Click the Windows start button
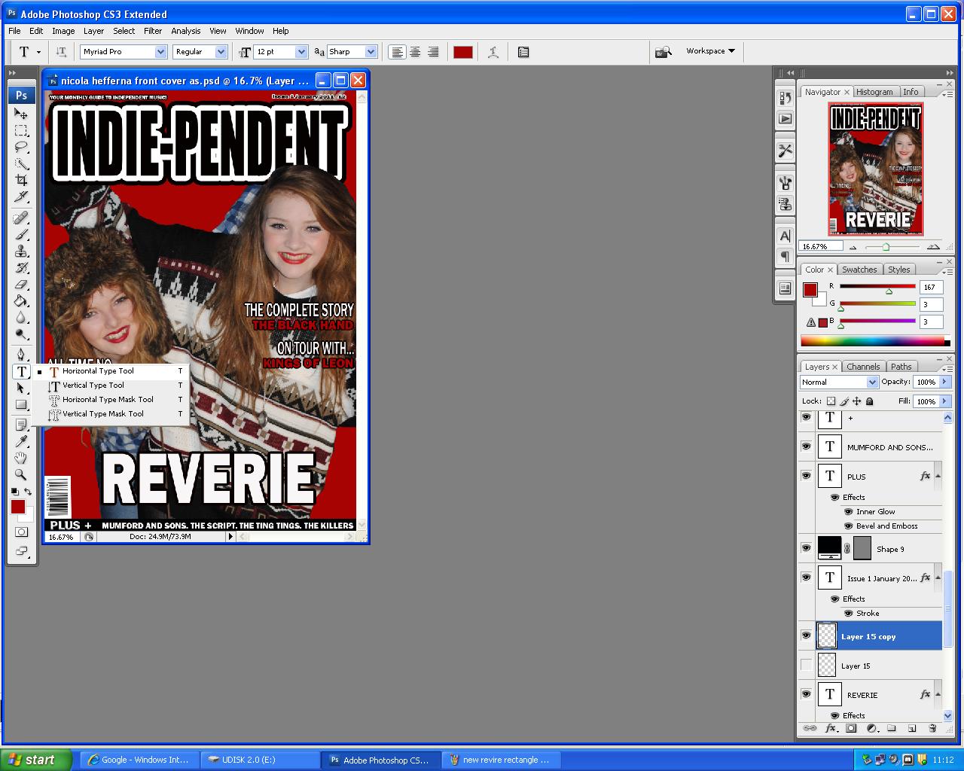The height and width of the screenshot is (771, 964). [36, 760]
